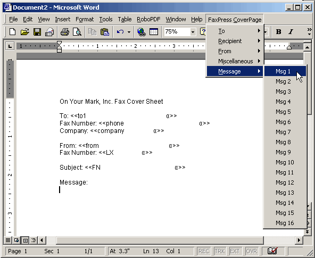Open the View menu
Image resolution: width=315 pixels, height=258 pixels.
(44, 19)
